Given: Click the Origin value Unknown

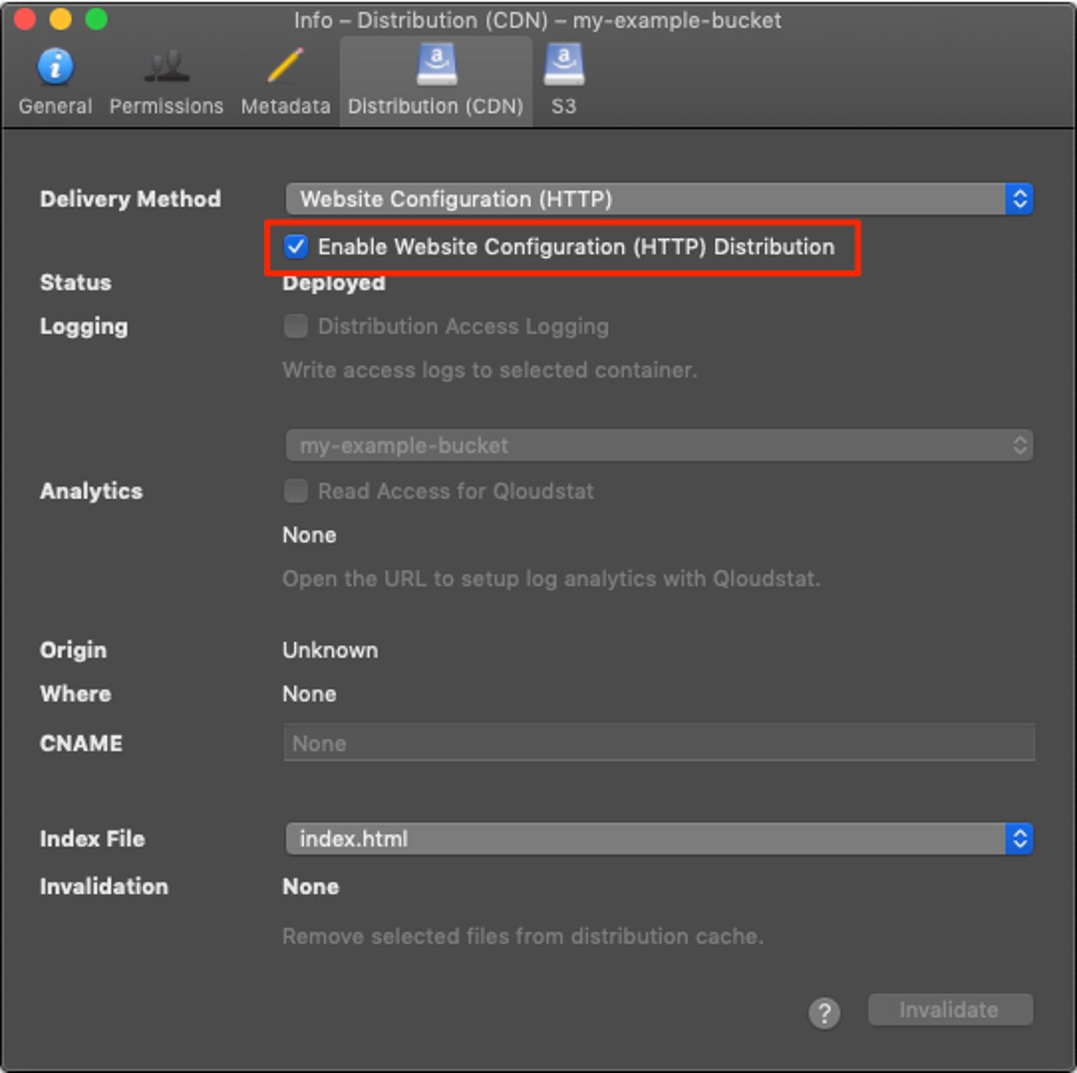Looking at the screenshot, I should click(x=331, y=650).
